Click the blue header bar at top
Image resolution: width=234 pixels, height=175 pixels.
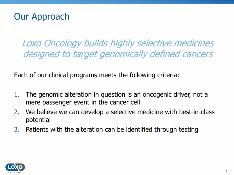(x=117, y=2)
